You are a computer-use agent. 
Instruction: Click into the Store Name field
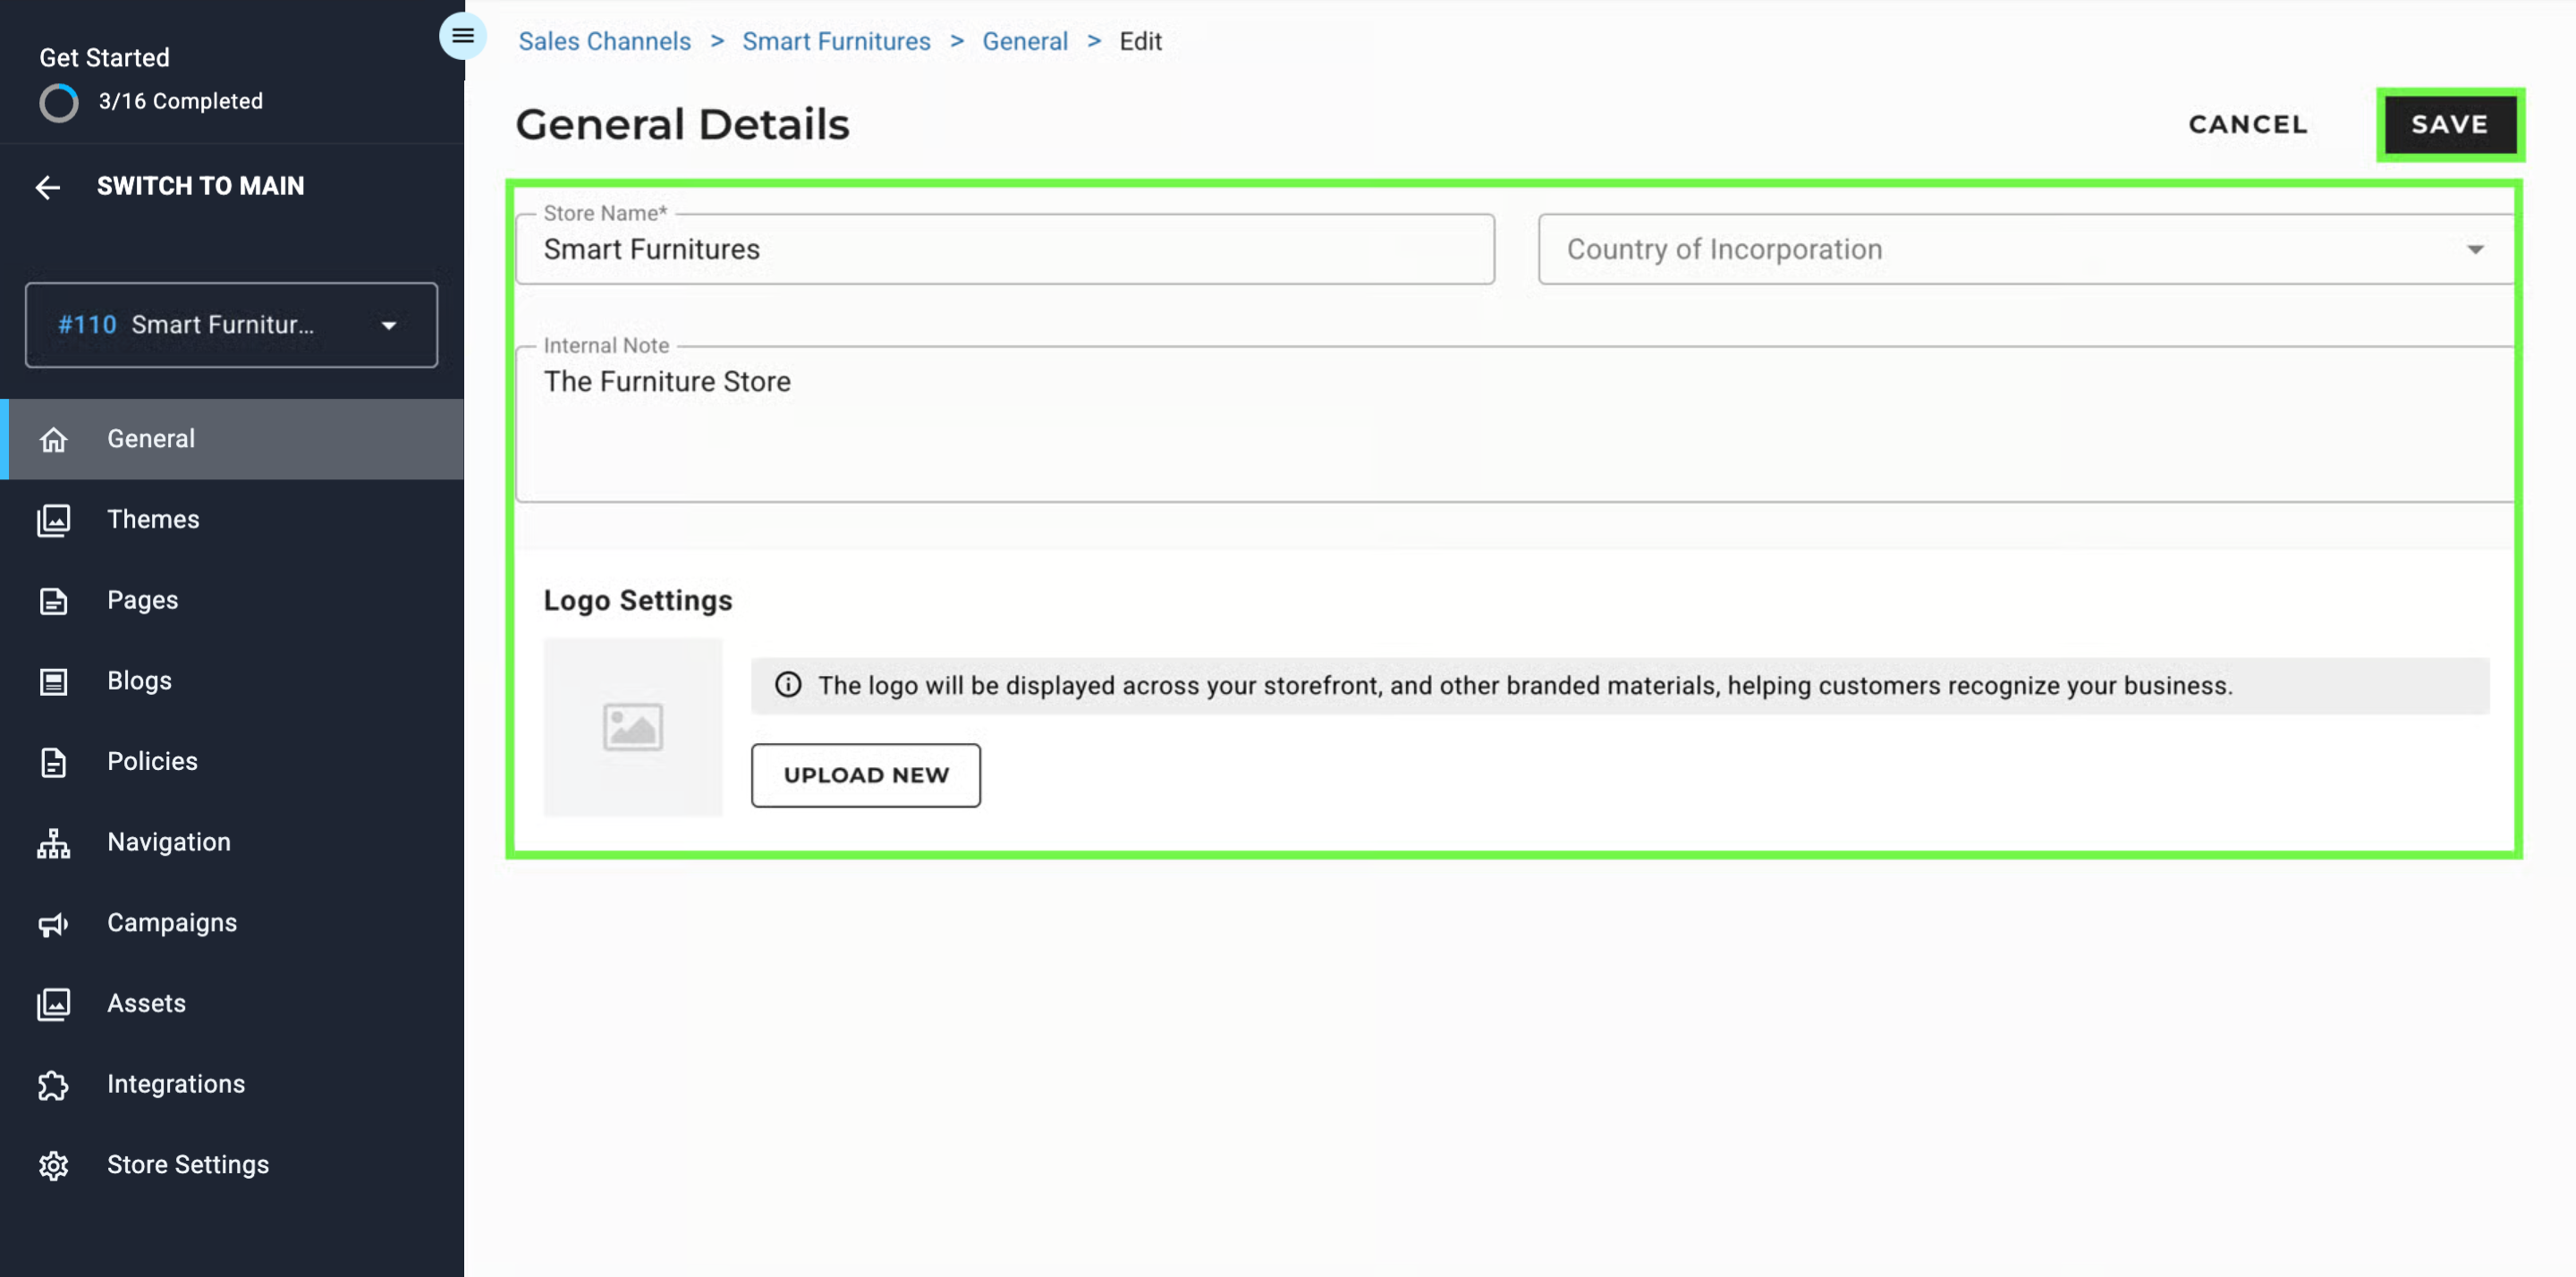click(1005, 249)
